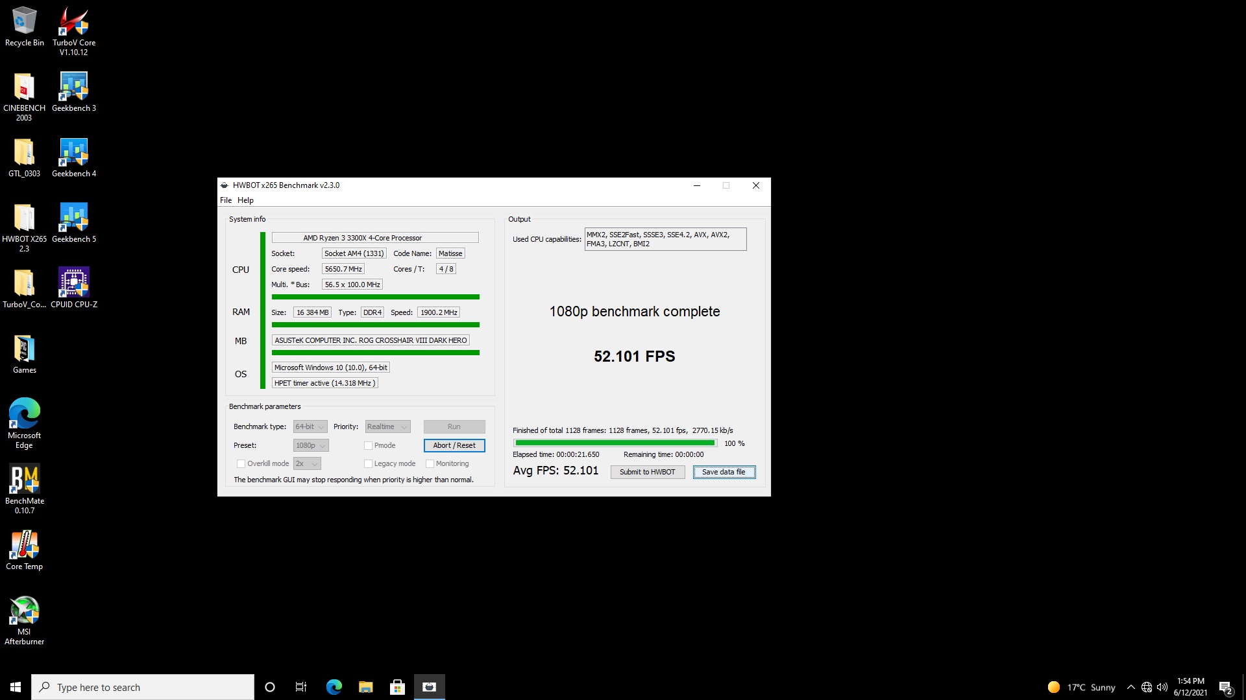This screenshot has height=700, width=1246.
Task: Open the GTL_0303 folder icon
Action: 24,157
